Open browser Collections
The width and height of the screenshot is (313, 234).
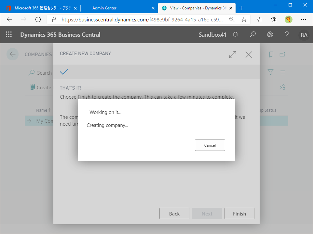[274, 19]
